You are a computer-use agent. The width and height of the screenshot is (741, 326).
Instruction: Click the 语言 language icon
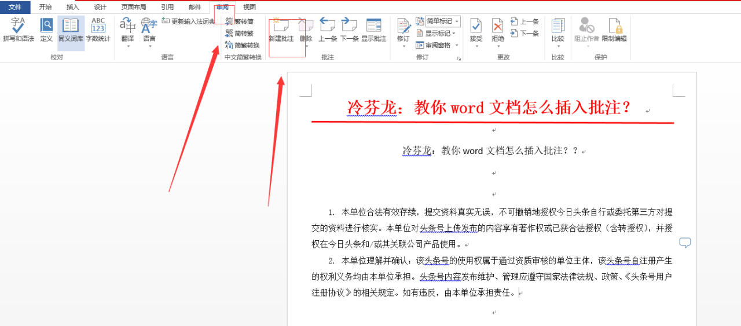(149, 25)
